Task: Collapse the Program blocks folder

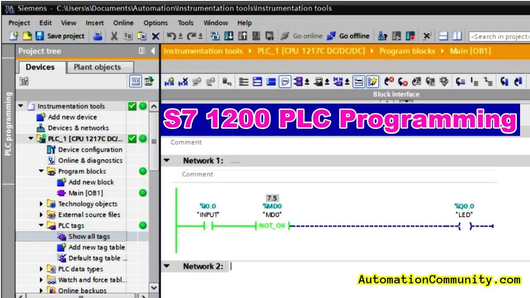Action: [41, 171]
